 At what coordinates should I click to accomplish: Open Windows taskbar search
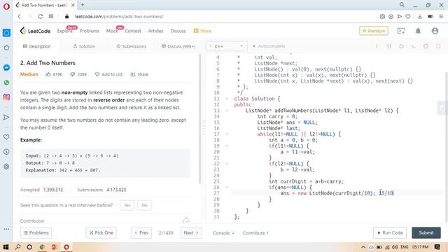(17, 247)
